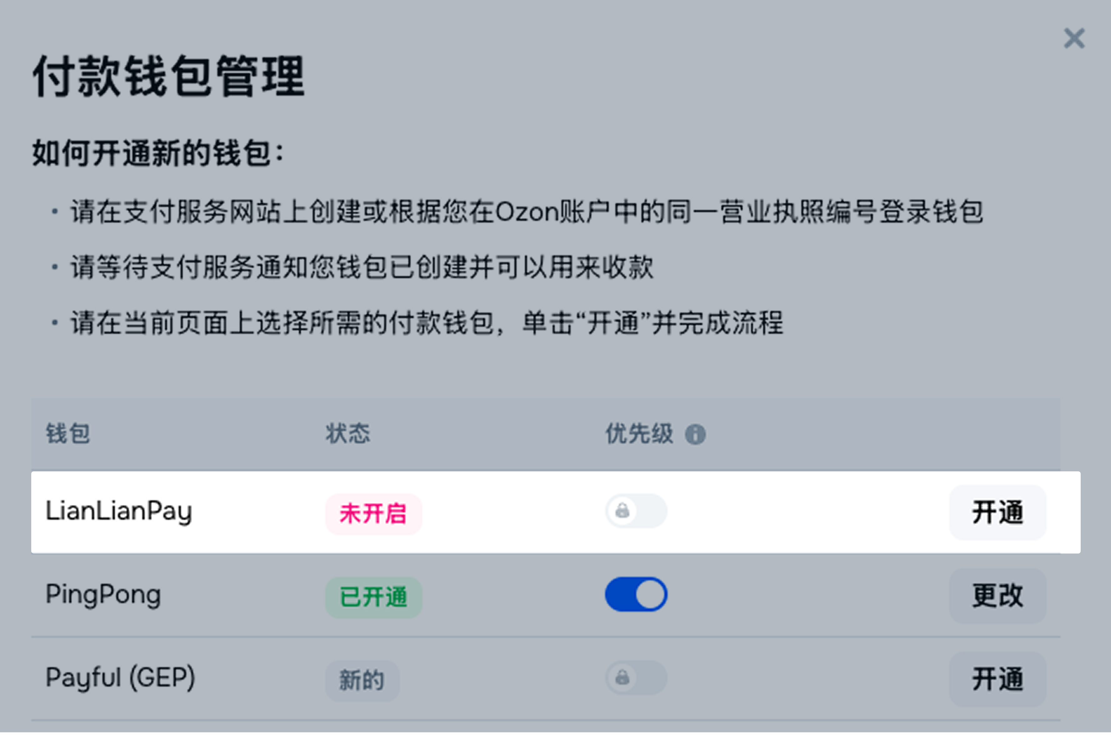
Task: Click the 未开启 status badge
Action: click(373, 513)
